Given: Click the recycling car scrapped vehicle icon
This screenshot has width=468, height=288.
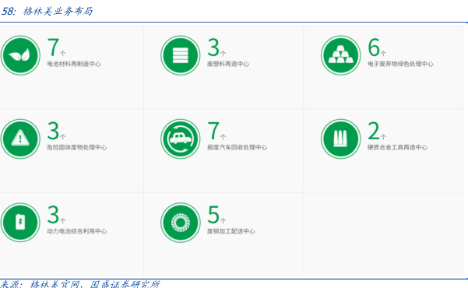Looking at the screenshot, I should coord(181,139).
